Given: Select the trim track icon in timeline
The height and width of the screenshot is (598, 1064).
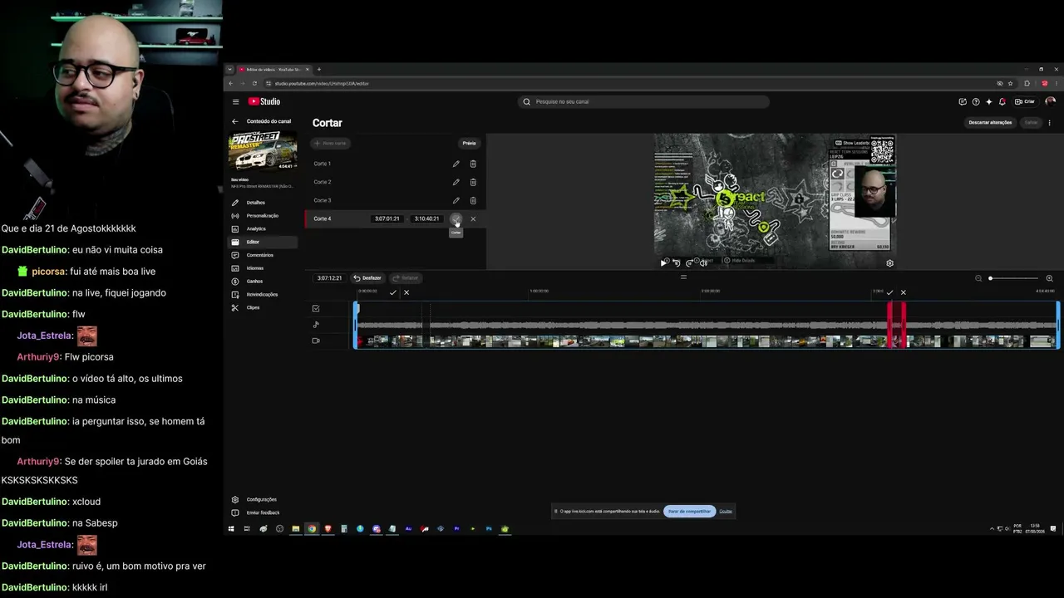Looking at the screenshot, I should (316, 308).
